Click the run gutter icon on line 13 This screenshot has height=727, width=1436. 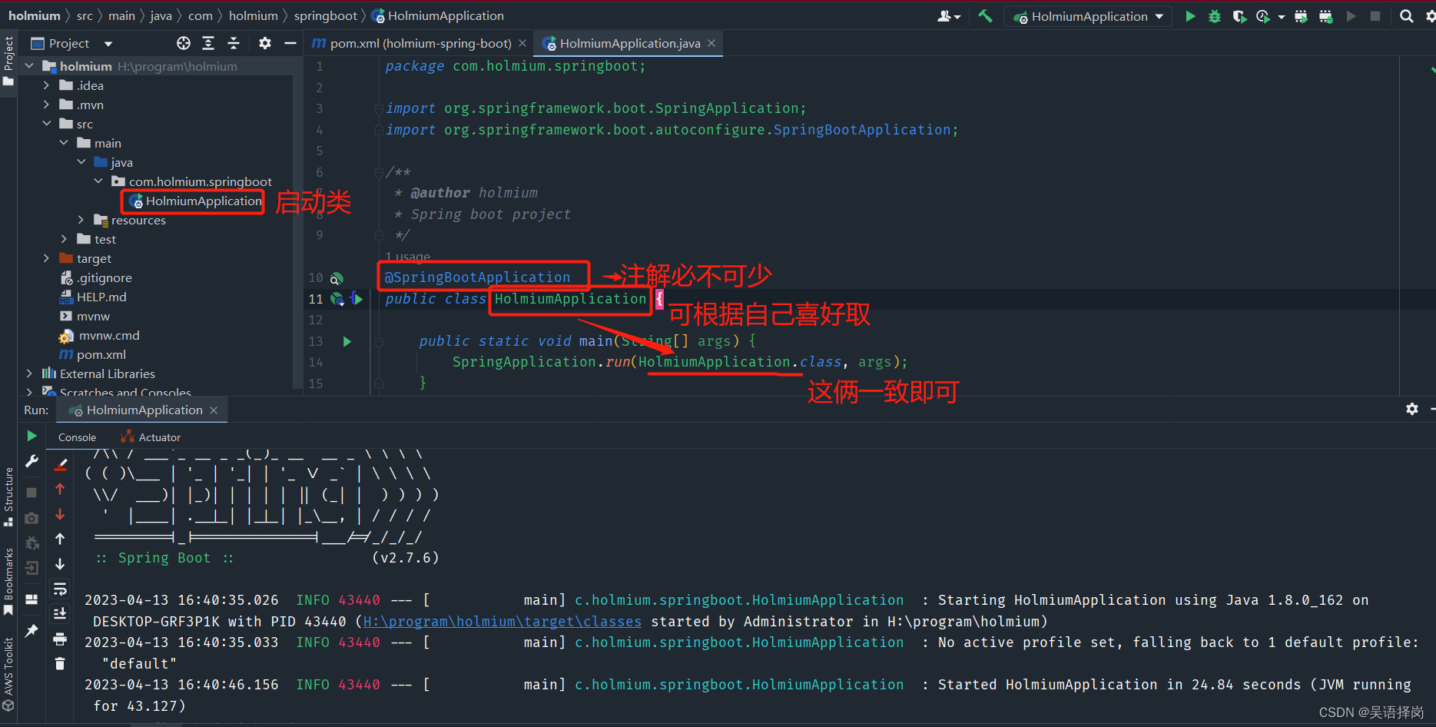pos(347,341)
